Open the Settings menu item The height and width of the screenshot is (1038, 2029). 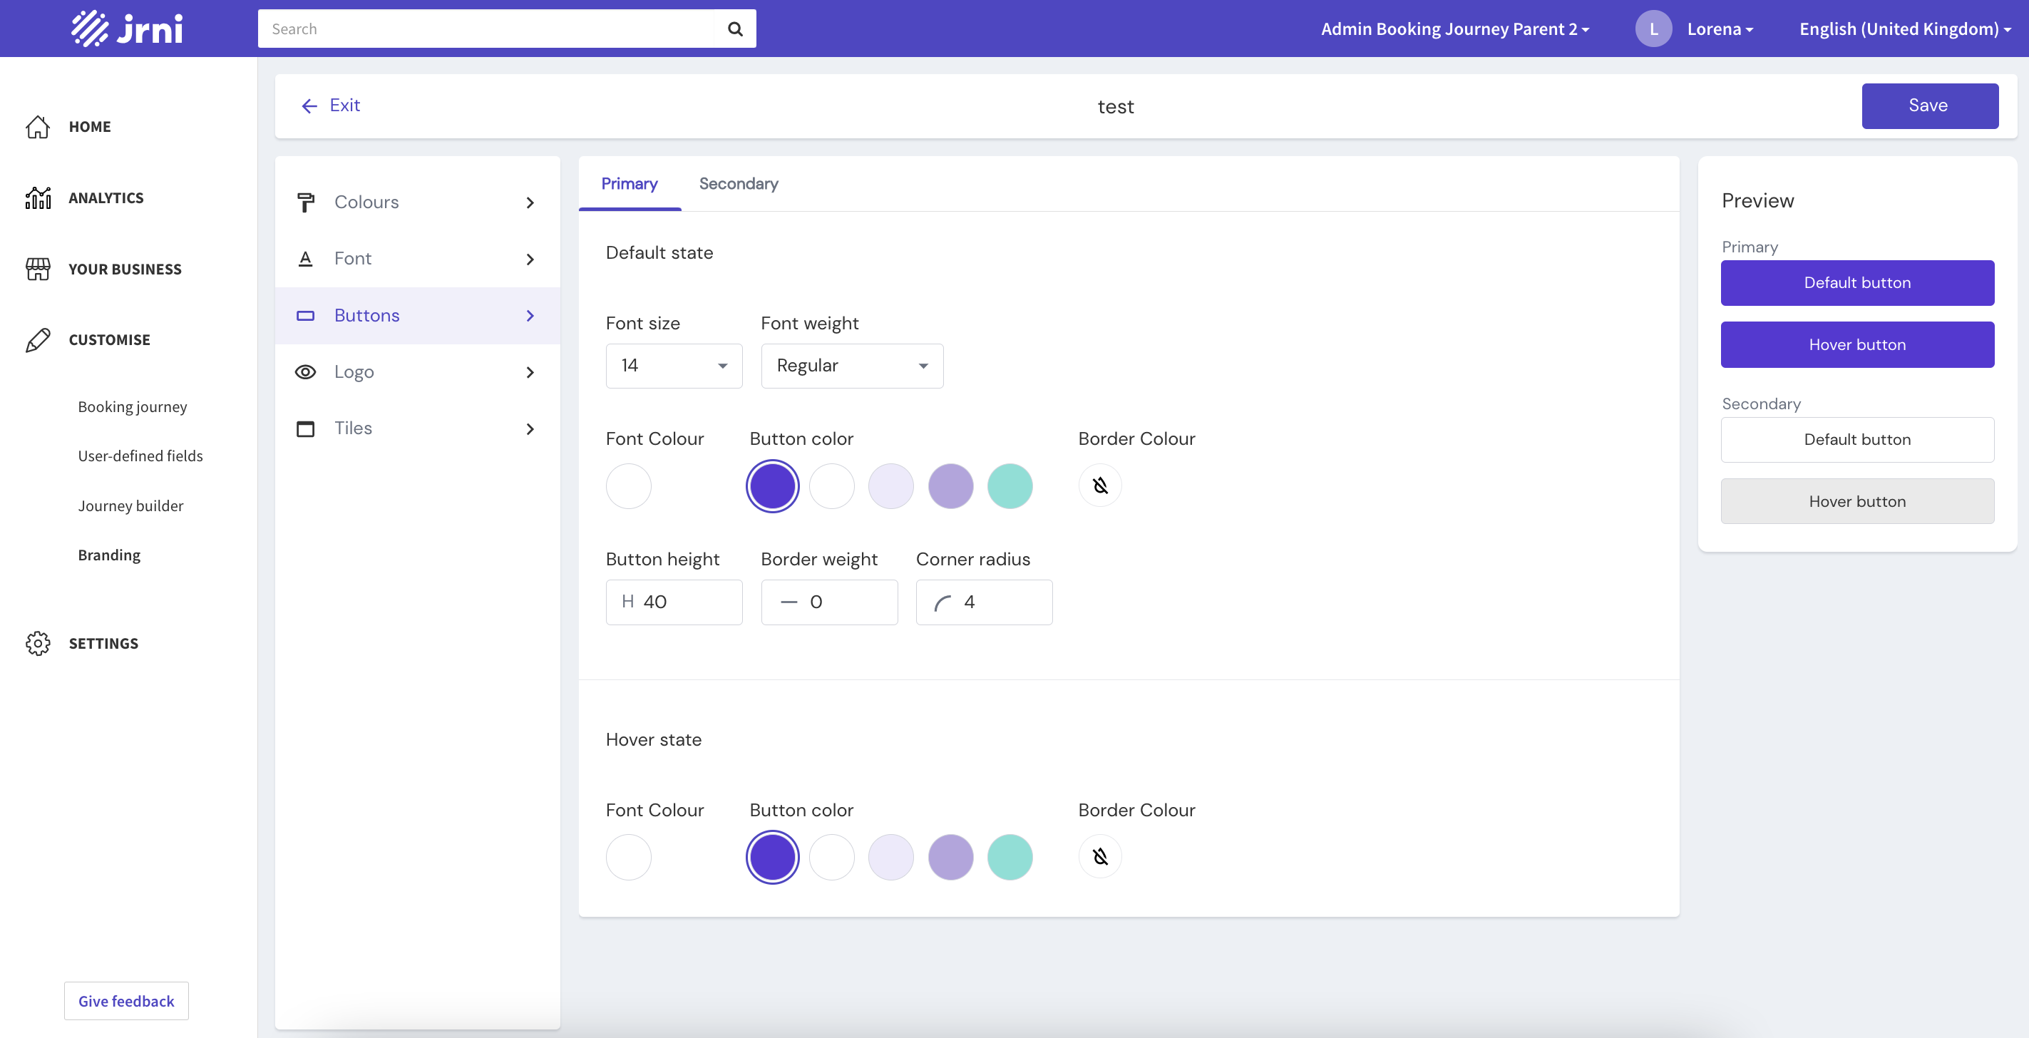click(x=103, y=644)
